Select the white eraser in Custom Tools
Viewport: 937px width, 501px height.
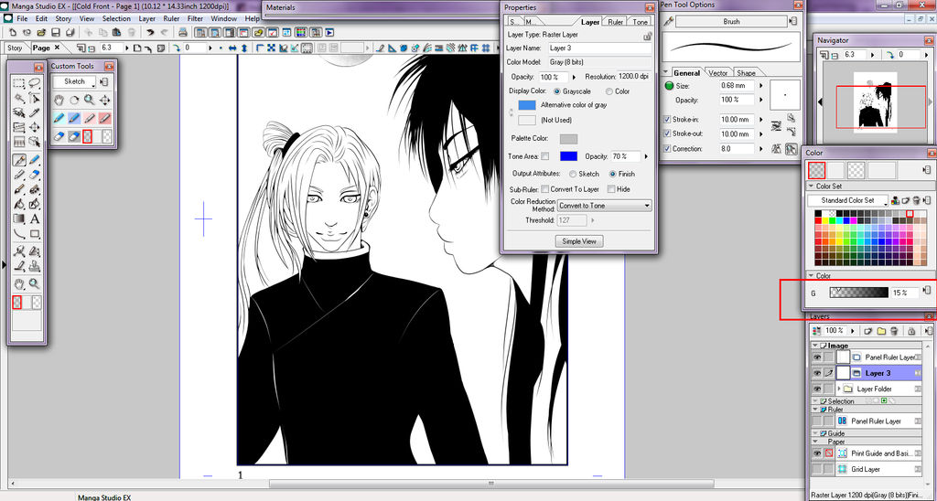coord(59,136)
